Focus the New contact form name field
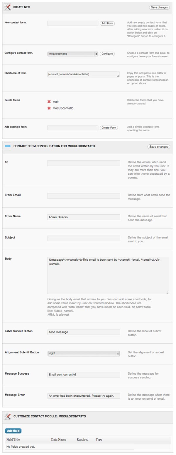The width and height of the screenshot is (176, 455). (x=73, y=23)
